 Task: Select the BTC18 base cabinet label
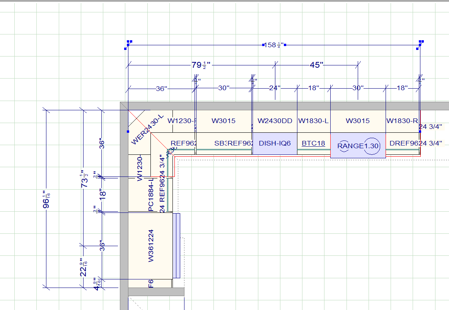coord(314,143)
